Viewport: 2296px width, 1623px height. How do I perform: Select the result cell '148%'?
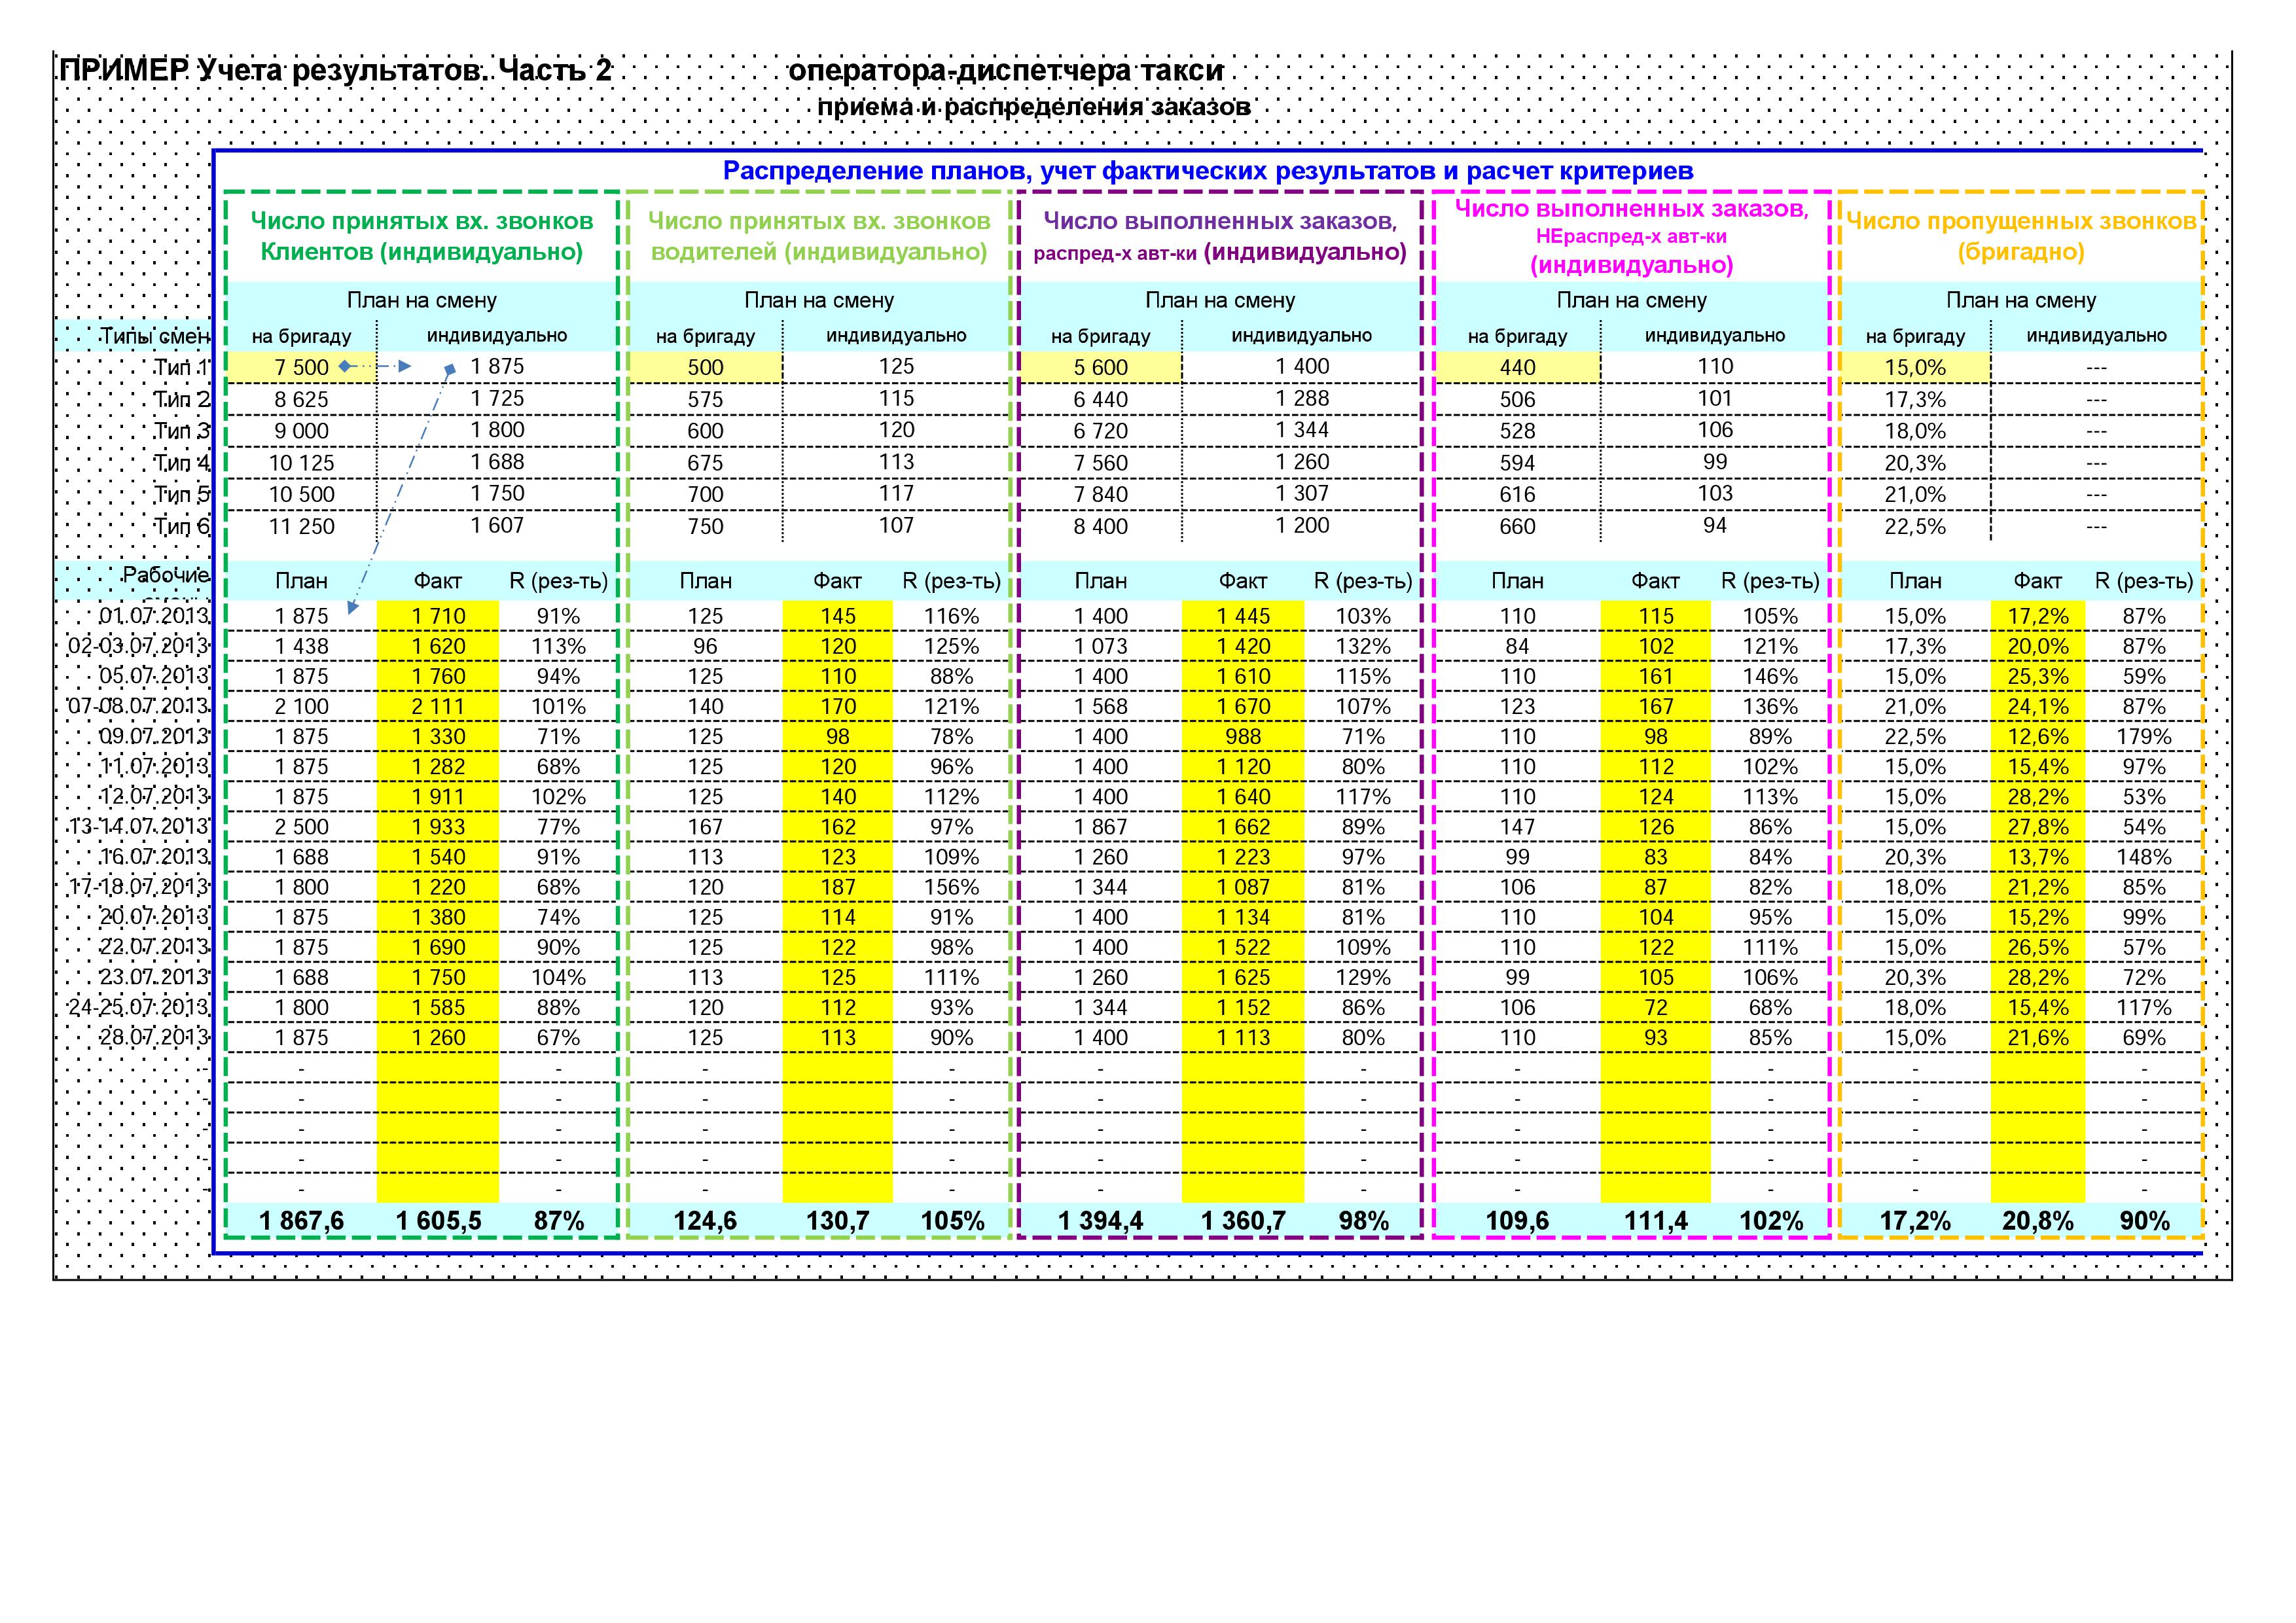coord(2144,857)
